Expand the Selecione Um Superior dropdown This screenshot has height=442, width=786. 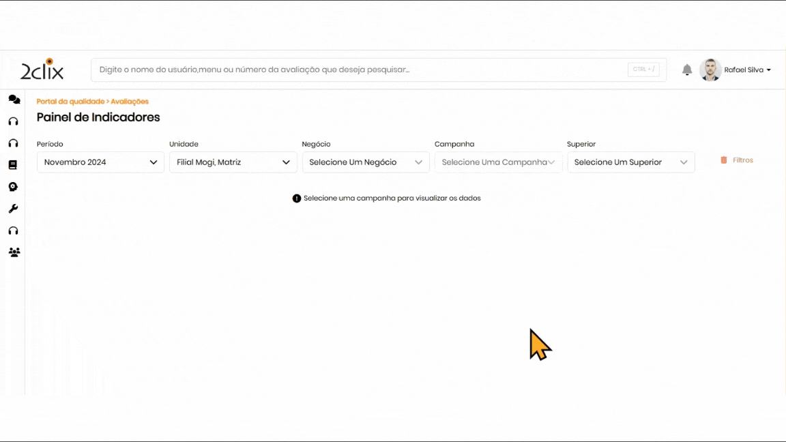tap(630, 162)
